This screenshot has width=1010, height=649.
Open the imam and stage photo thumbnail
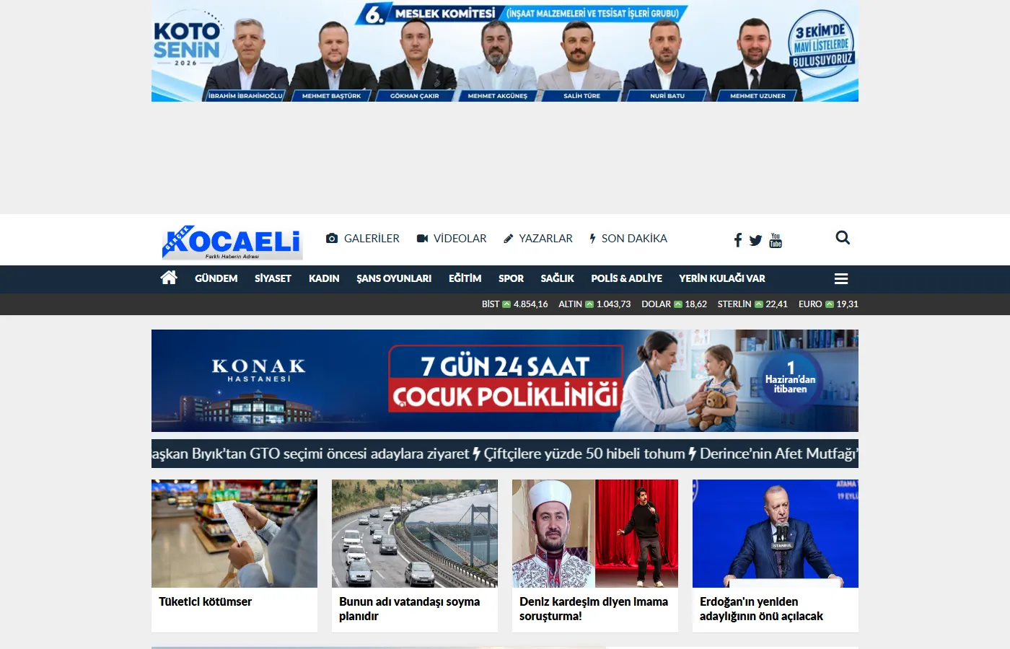595,534
